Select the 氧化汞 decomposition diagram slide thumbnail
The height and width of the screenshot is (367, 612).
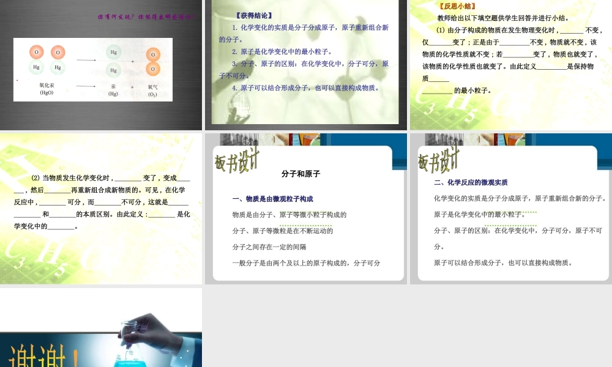(101, 64)
